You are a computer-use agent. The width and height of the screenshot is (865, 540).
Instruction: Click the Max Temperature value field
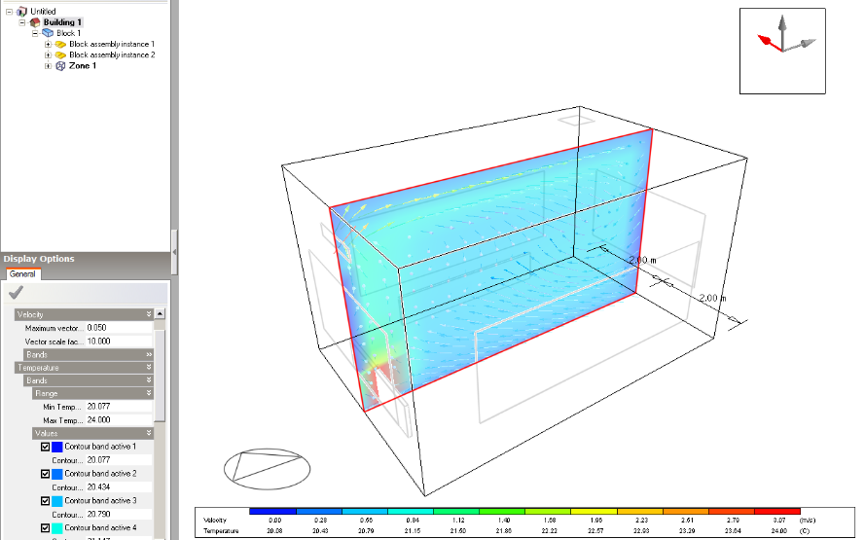click(117, 419)
